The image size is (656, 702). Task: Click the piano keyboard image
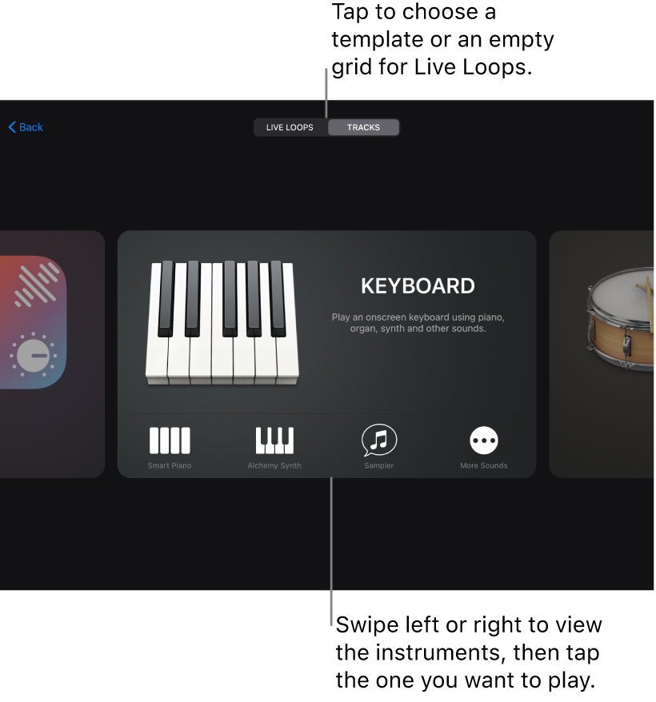(224, 320)
